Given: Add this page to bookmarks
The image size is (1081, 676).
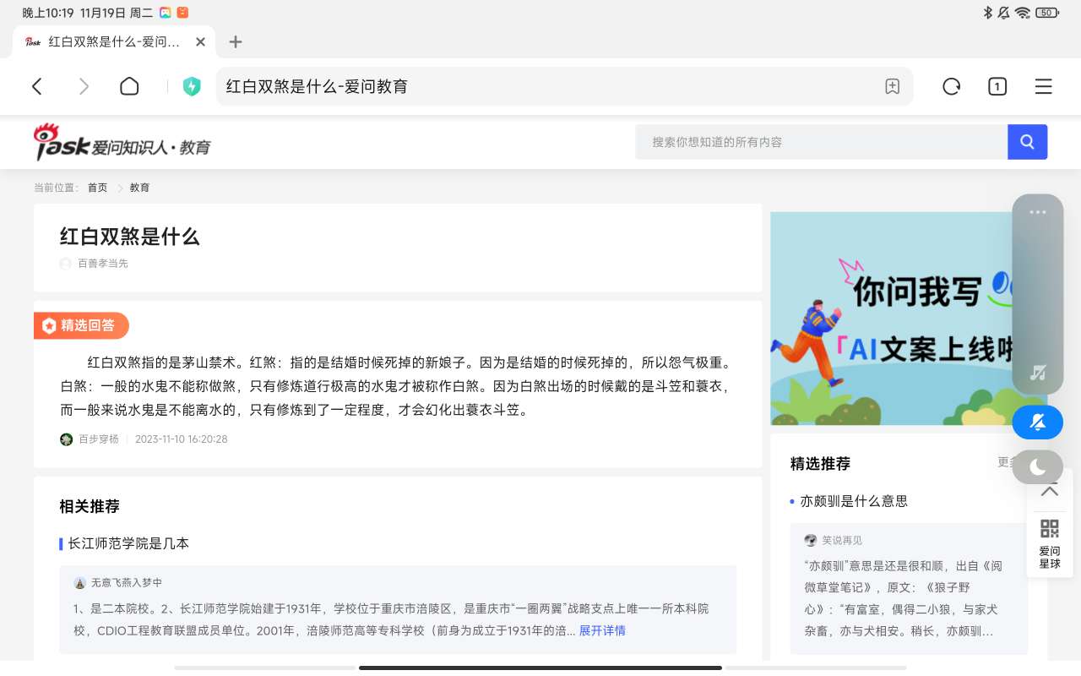Looking at the screenshot, I should (x=892, y=86).
